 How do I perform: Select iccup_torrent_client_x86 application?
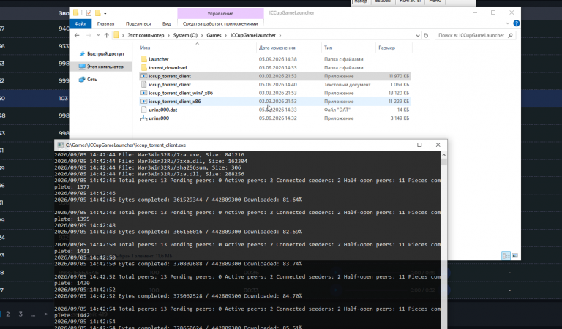(x=175, y=102)
